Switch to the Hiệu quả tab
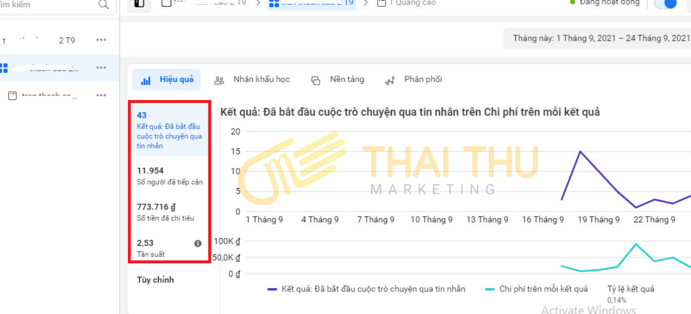This screenshot has width=691, height=314. (166, 80)
